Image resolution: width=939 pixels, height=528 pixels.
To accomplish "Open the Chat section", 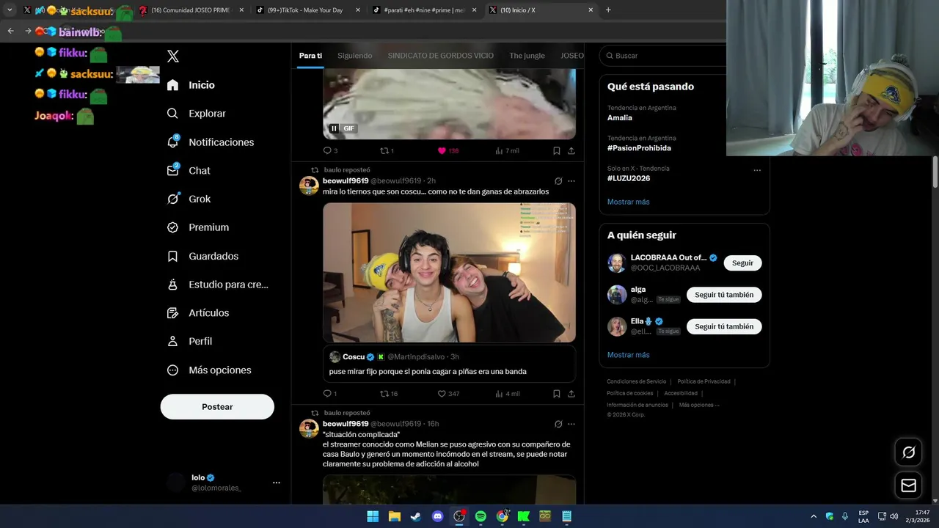I will tap(188, 170).
